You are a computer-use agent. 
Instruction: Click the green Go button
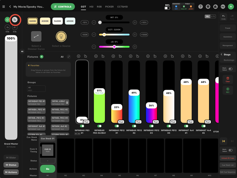[48, 169]
